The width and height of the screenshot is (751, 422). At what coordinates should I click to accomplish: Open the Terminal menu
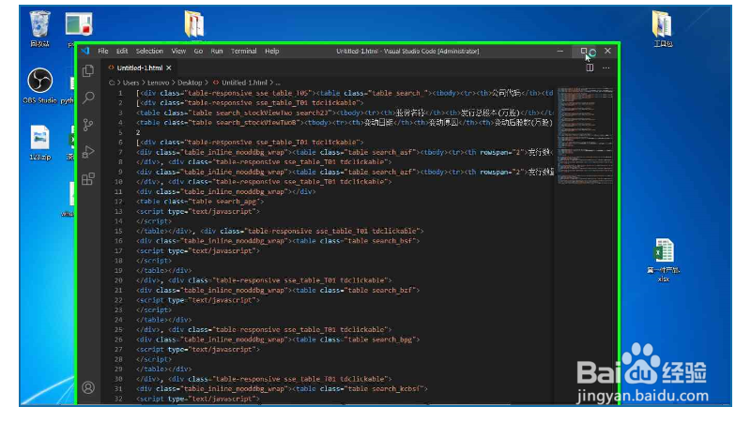click(x=243, y=51)
